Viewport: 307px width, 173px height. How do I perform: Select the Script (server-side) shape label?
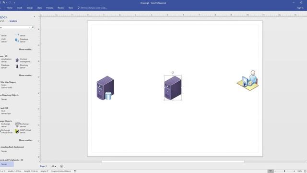7,86
